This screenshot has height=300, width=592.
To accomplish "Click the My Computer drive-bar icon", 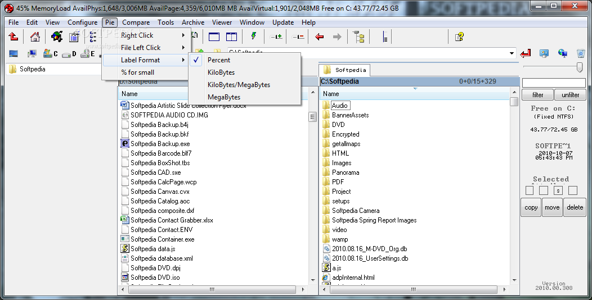I will pos(32,54).
